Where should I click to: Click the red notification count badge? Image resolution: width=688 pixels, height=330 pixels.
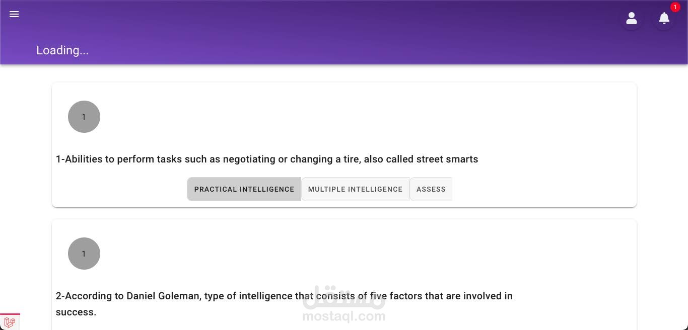click(x=675, y=7)
